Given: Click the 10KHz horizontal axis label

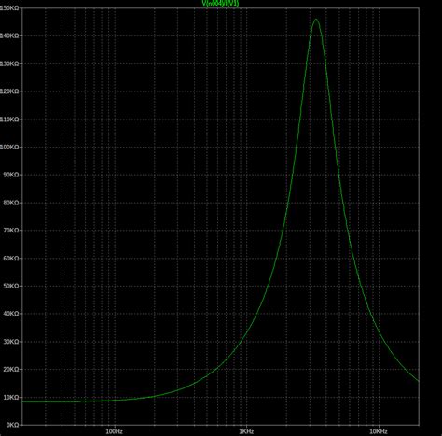Looking at the screenshot, I should pyautogui.click(x=379, y=432).
